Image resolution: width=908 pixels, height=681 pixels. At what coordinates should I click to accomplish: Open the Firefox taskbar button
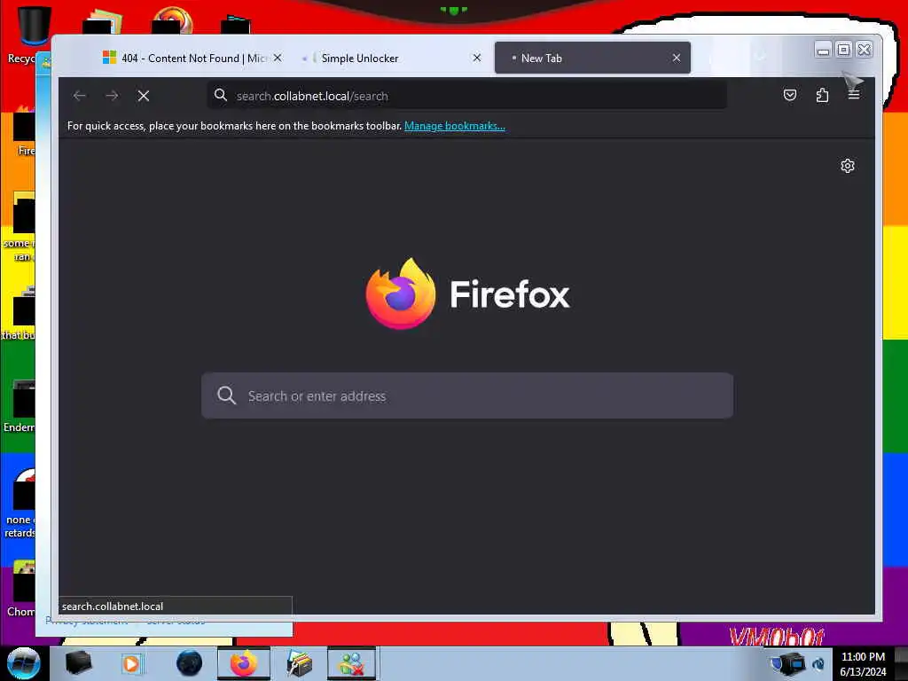click(x=244, y=663)
